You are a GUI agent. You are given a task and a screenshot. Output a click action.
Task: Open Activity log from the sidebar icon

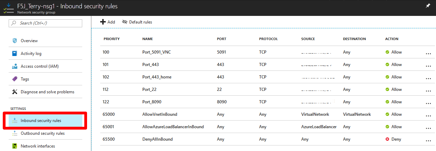coord(15,54)
